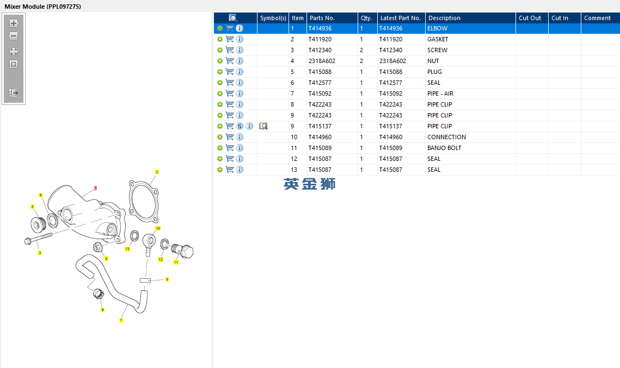The height and width of the screenshot is (368, 620).
Task: Add SEAL T412577 to cart
Action: [230, 83]
